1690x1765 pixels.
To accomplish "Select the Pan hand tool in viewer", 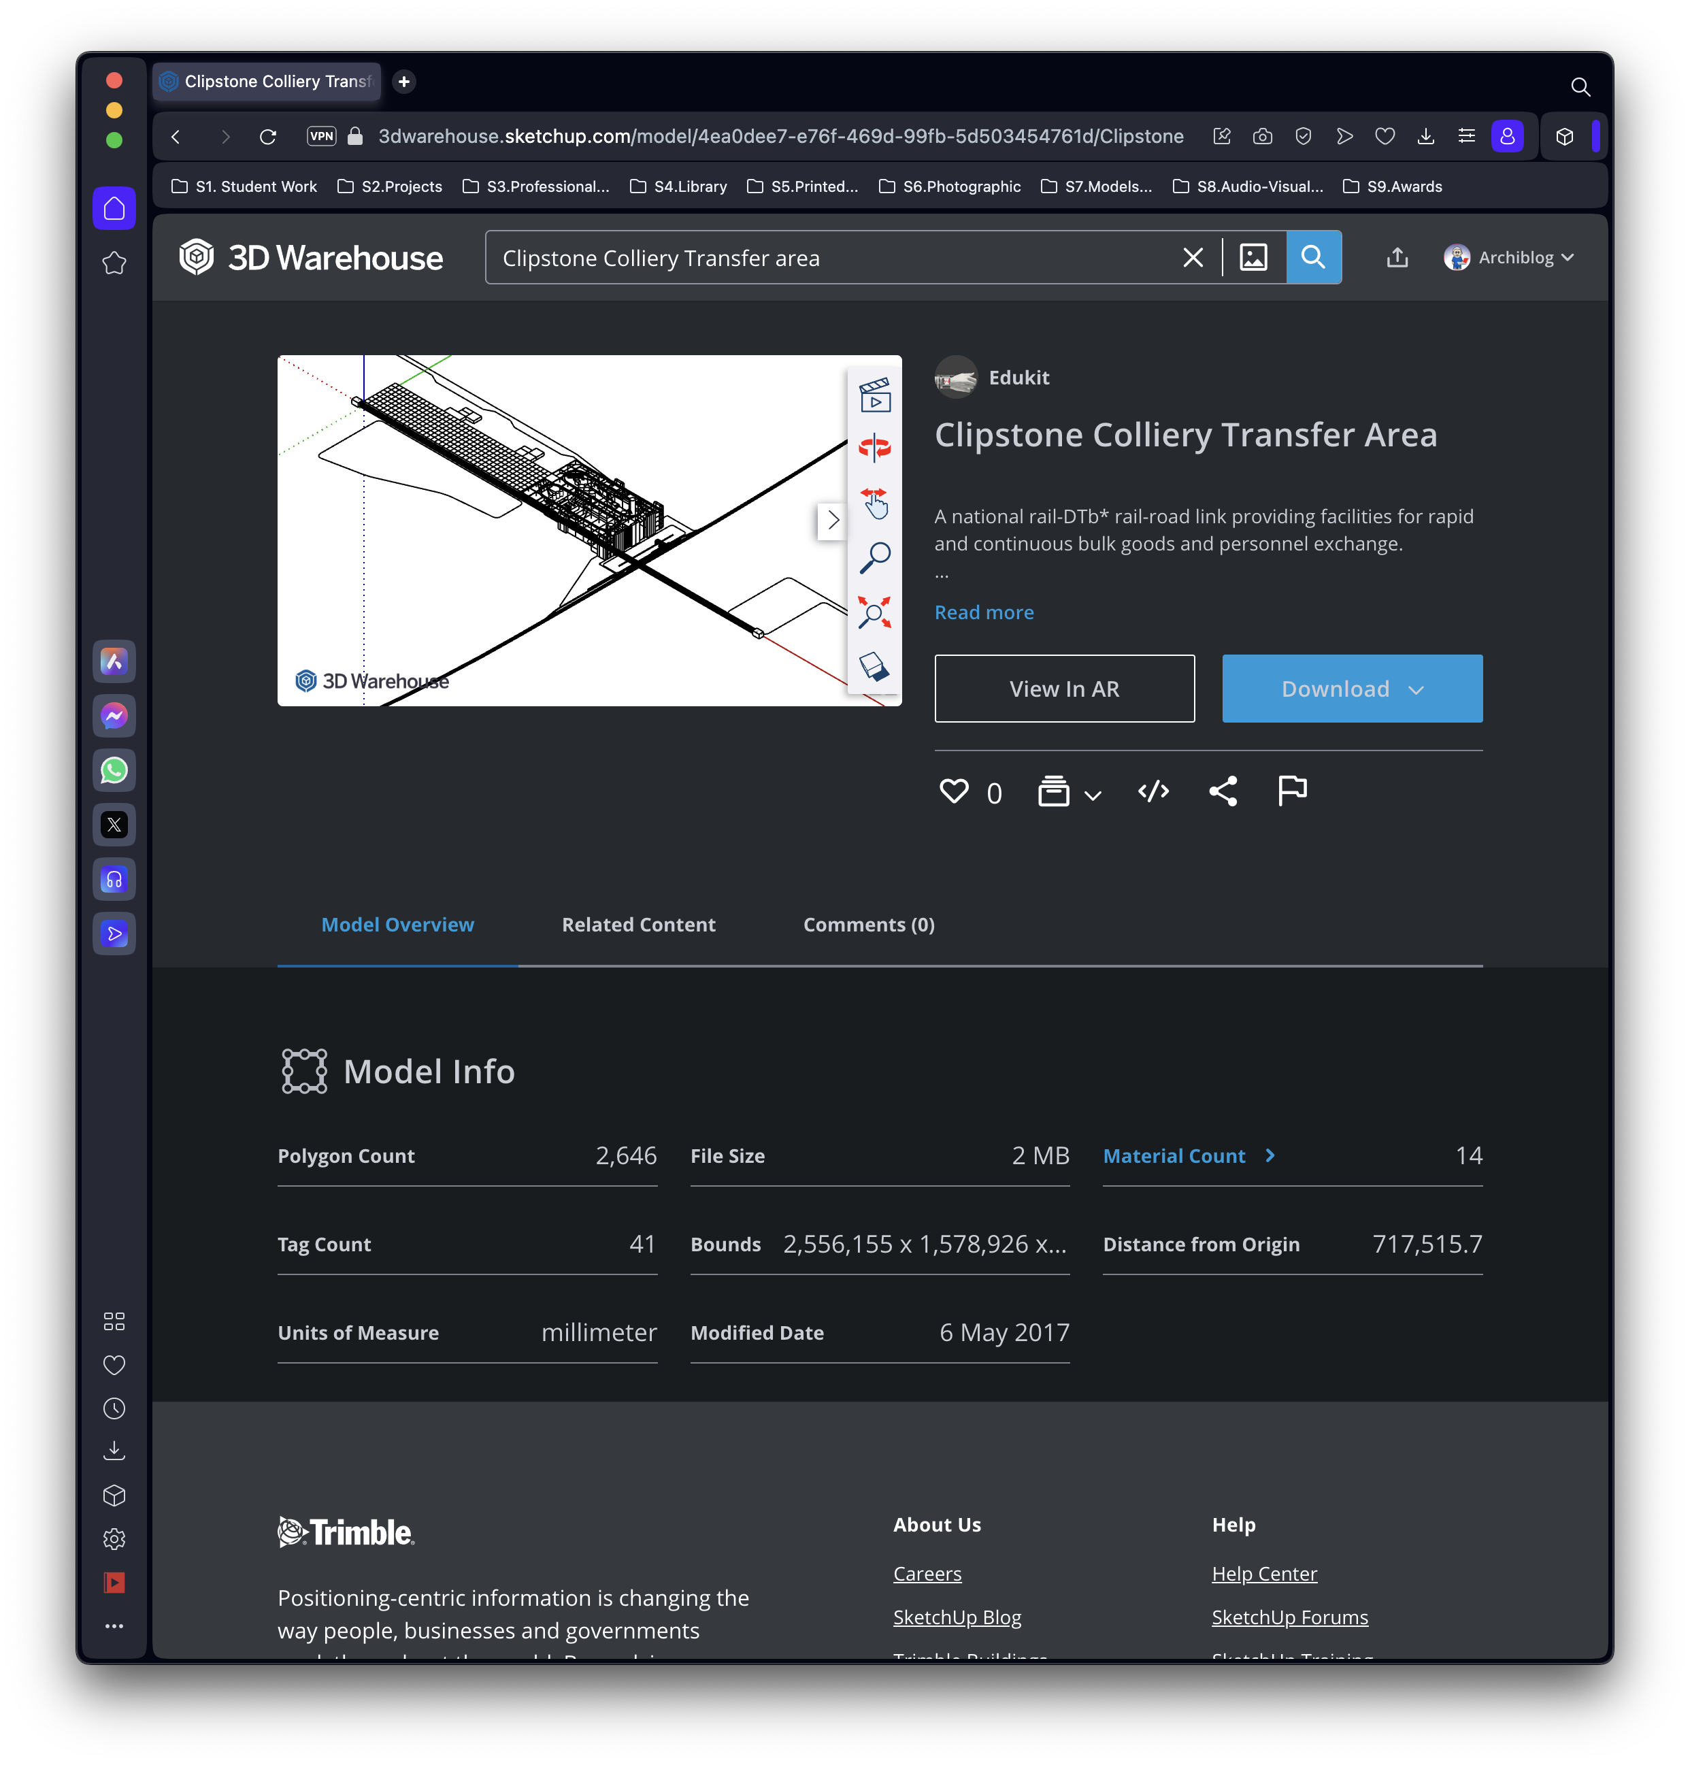I will coord(874,502).
